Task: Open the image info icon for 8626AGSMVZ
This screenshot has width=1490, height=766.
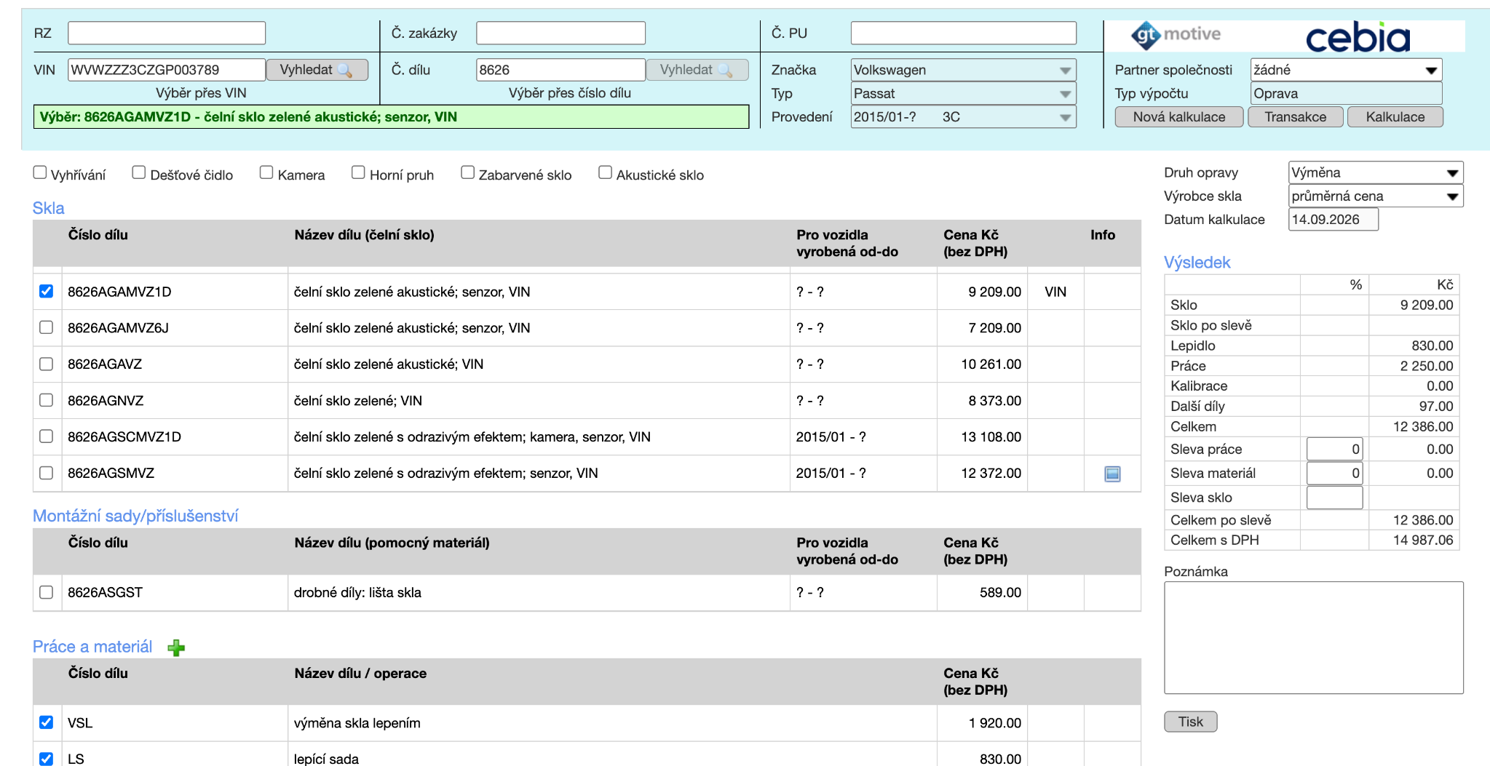Action: point(1112,474)
